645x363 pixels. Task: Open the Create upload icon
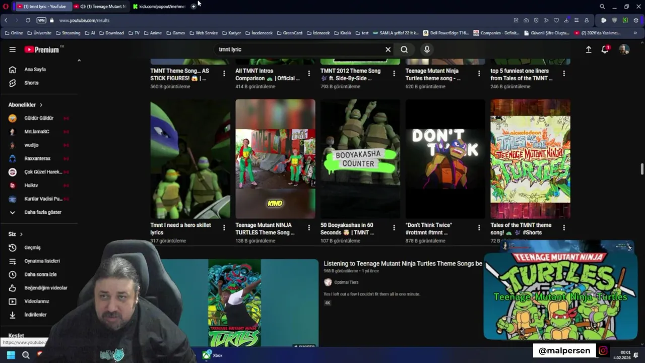tap(589, 49)
